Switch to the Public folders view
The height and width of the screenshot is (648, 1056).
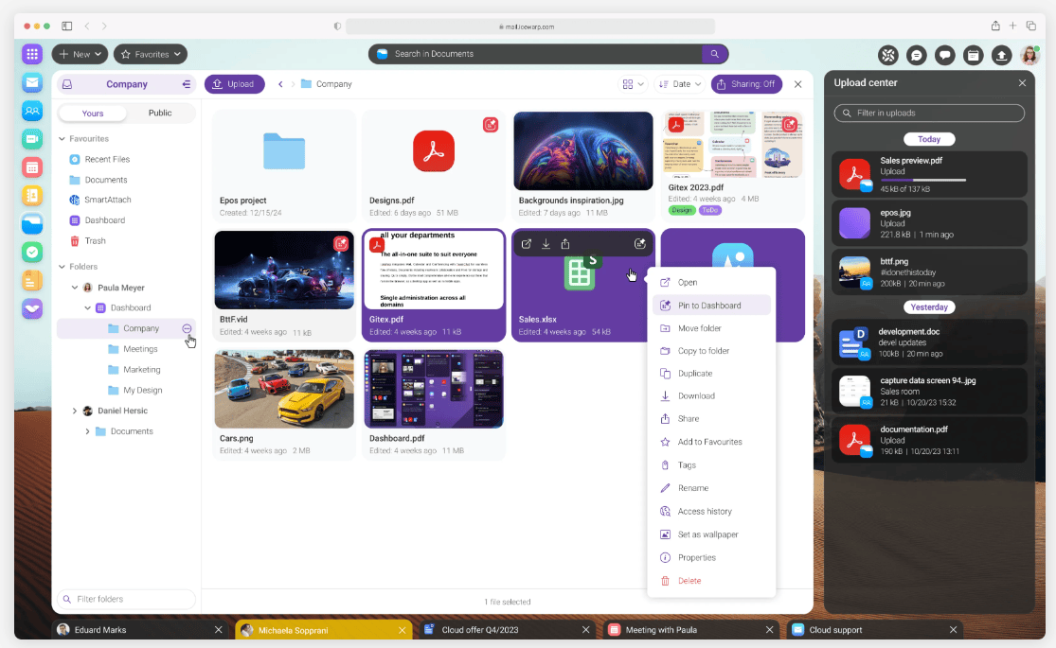pyautogui.click(x=160, y=114)
